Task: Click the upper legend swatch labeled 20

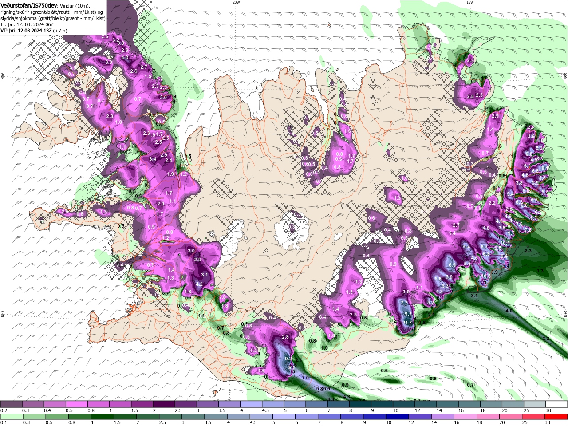Action: tap(513, 404)
